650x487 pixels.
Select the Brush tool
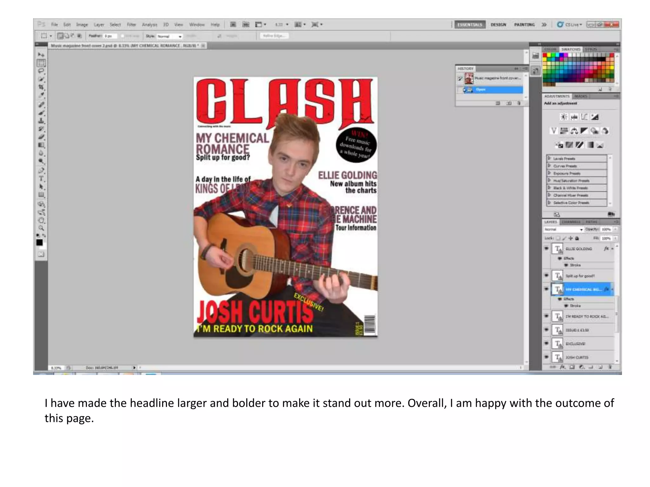[x=41, y=113]
